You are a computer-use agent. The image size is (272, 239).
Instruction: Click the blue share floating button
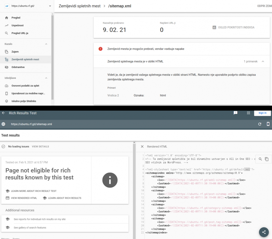click(264, 232)
